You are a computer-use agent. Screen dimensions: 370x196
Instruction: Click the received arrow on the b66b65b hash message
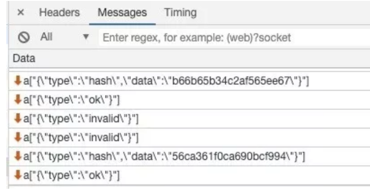point(18,80)
